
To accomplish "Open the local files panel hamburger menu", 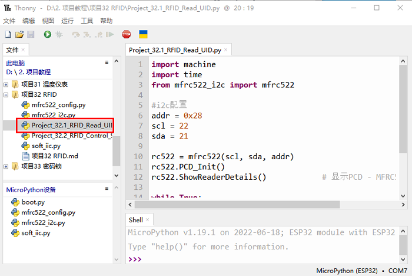I will 107,62.
